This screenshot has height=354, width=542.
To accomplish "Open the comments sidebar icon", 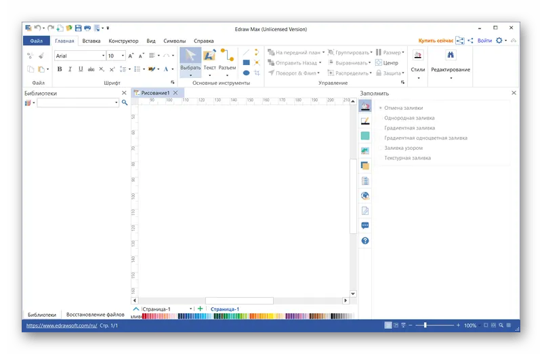I will (365, 226).
